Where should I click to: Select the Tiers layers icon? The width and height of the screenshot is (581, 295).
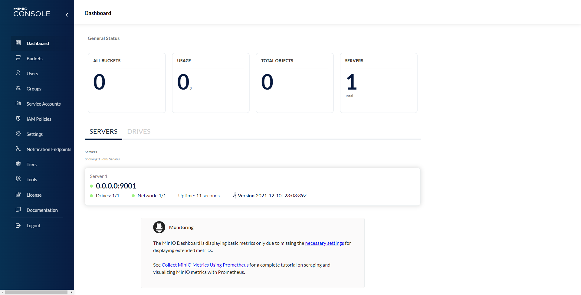coord(18,164)
